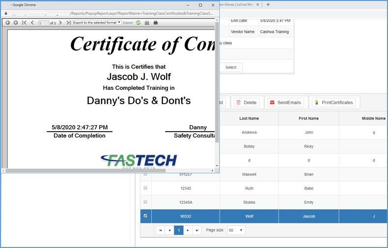Check the checkbox for Stubbs Emily row

coord(145,202)
